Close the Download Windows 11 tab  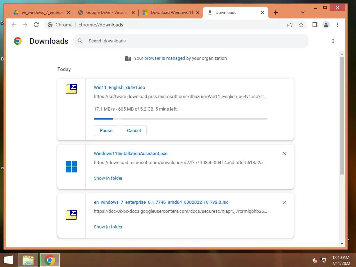coord(198,13)
